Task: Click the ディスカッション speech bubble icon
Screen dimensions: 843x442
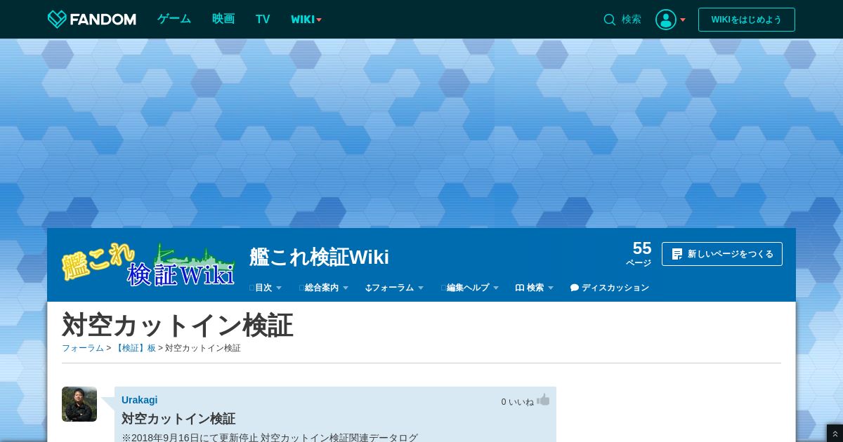Action: (575, 288)
